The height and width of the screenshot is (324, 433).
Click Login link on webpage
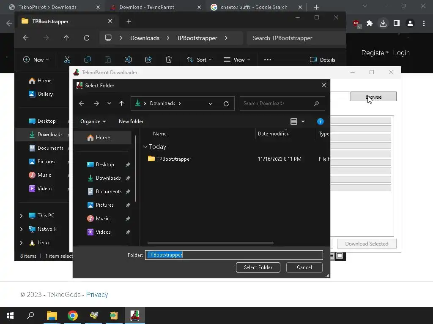[x=401, y=53]
